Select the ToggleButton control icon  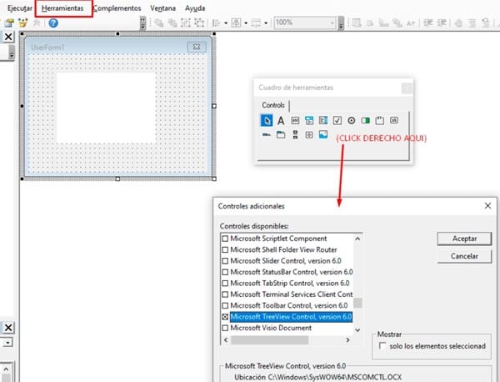coord(366,120)
